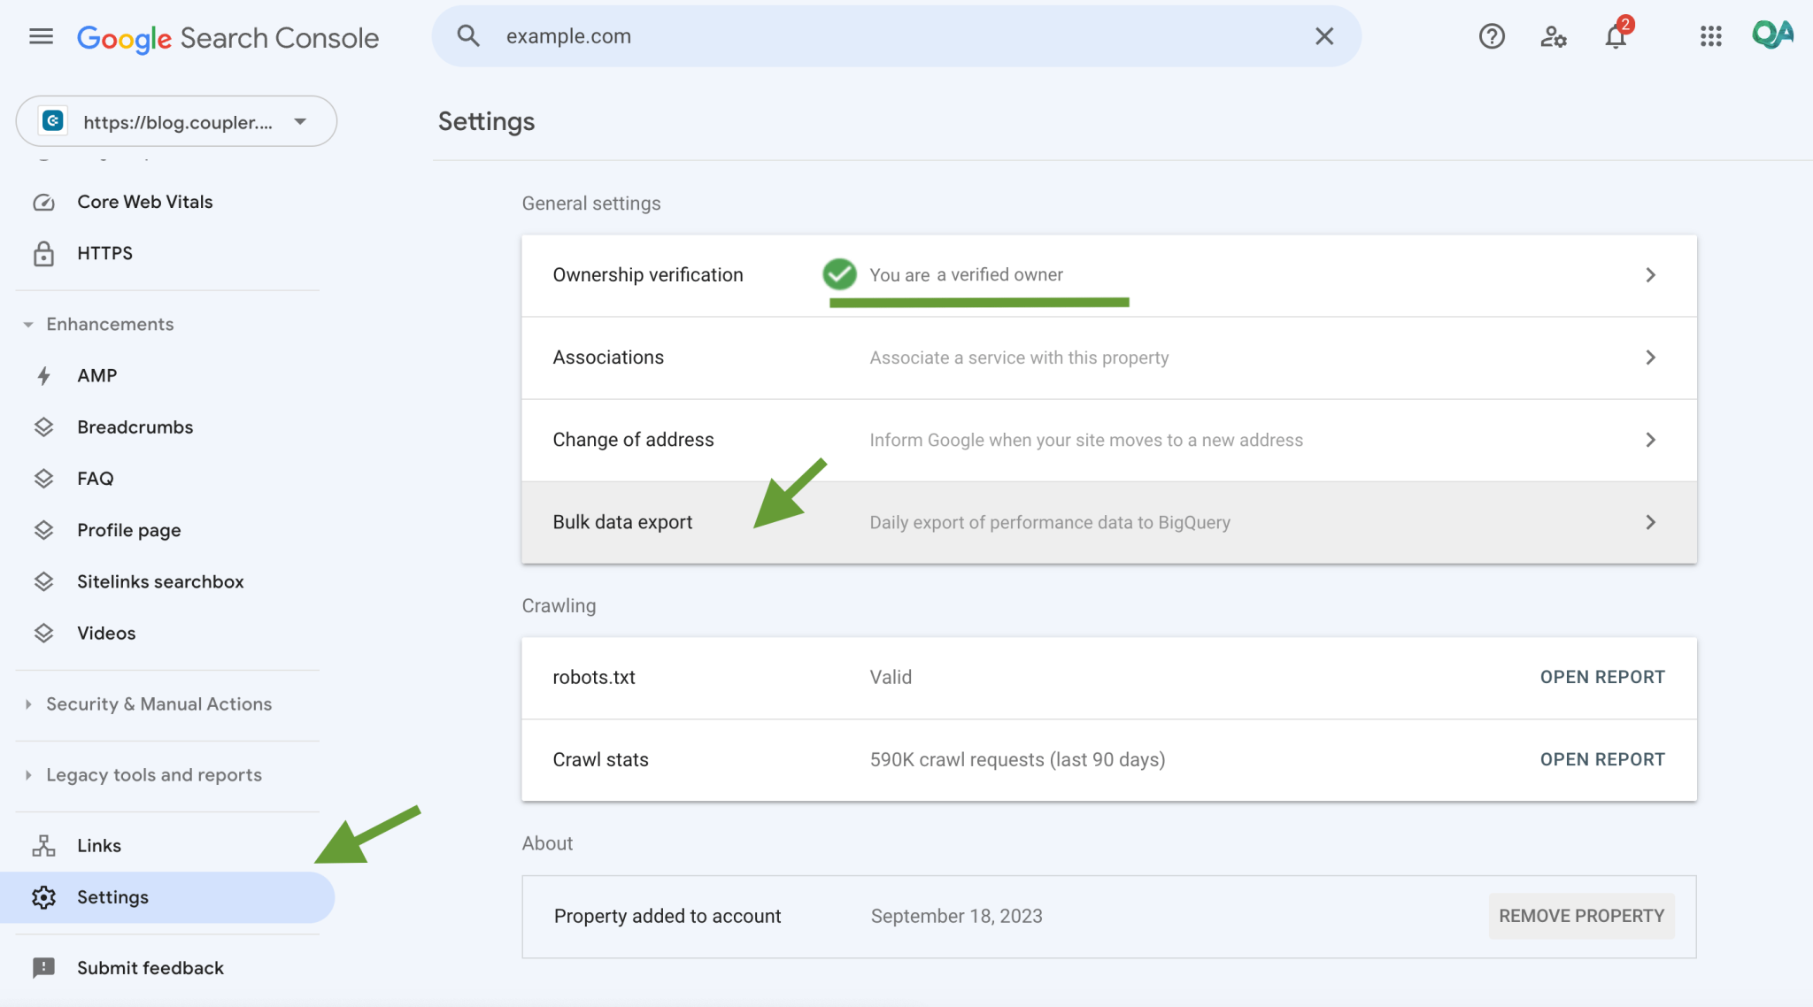Open the Links sidebar icon

tap(42, 845)
